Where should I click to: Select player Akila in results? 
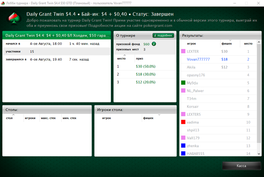218,67
